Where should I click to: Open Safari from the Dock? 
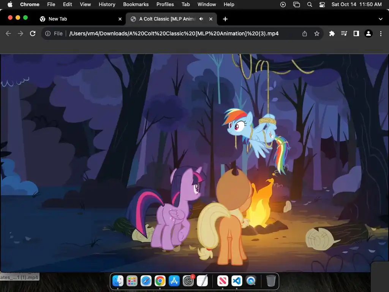coord(146,281)
